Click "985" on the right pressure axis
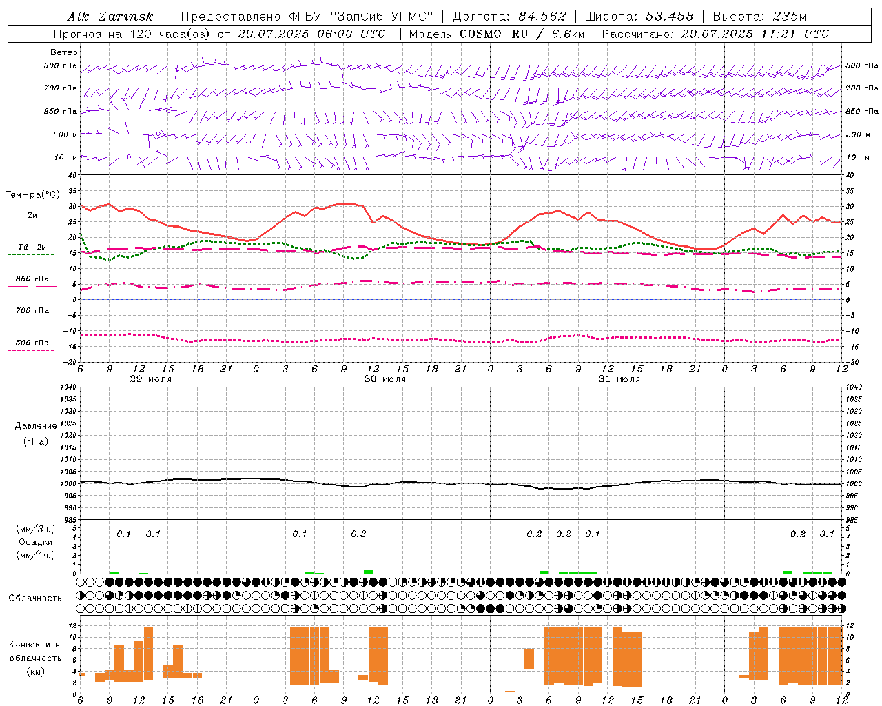 click(852, 520)
